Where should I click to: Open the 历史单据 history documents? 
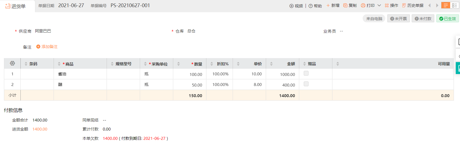coord(413,6)
